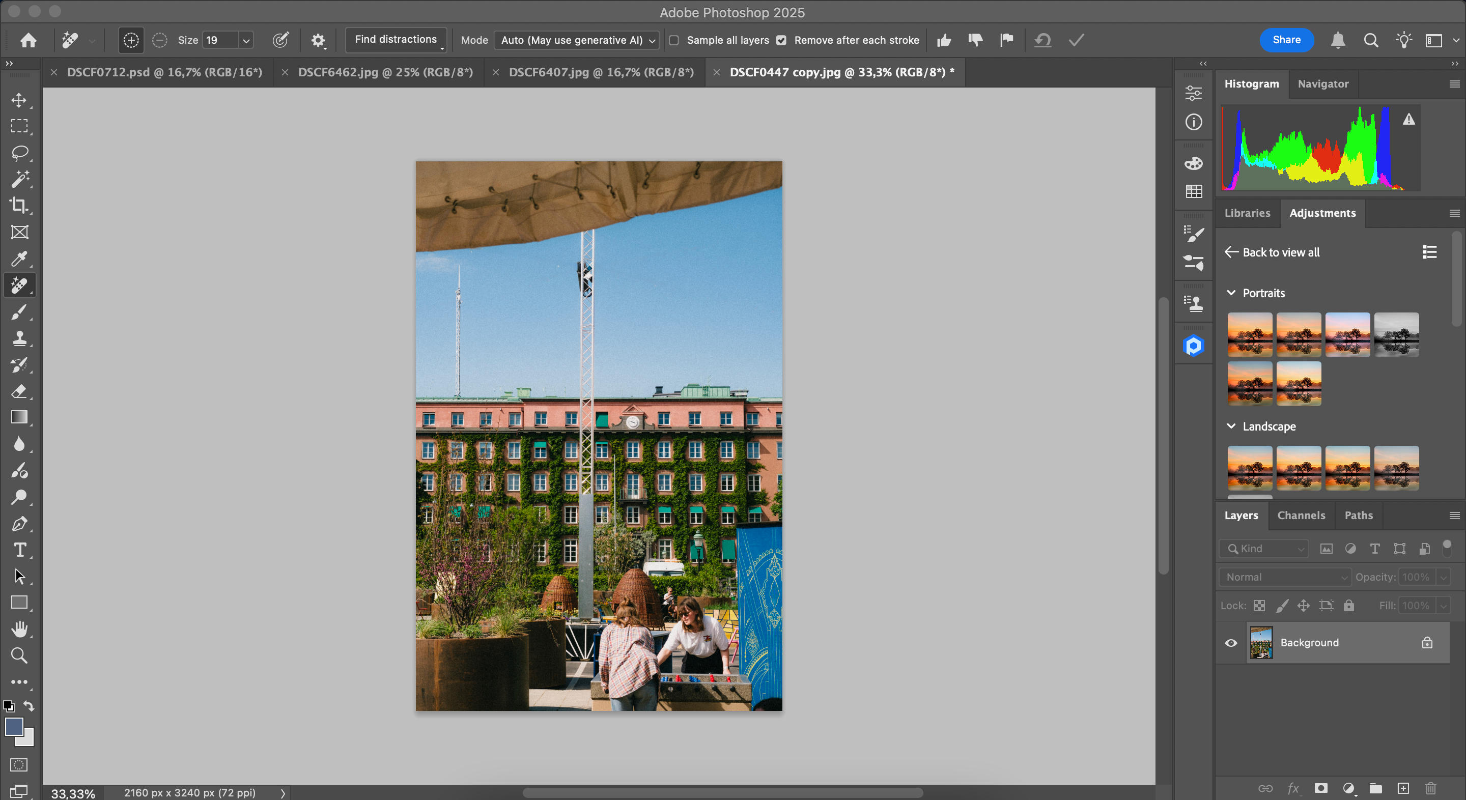Click the DSCF6462.jpg tab
Viewport: 1466px width, 800px height.
pos(383,72)
